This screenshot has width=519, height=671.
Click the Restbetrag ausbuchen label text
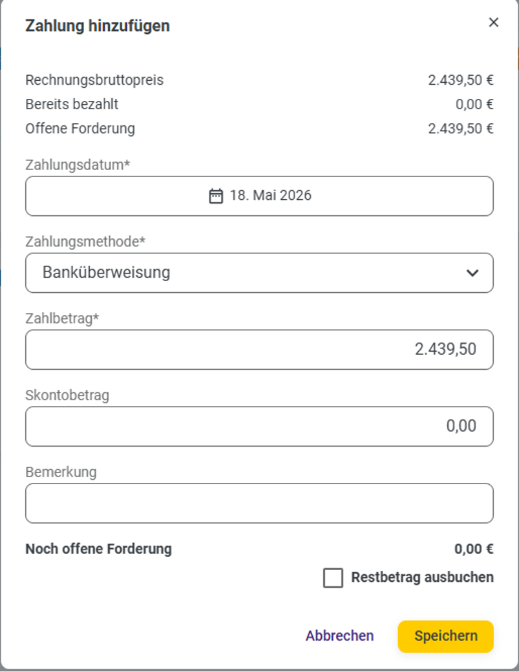pos(422,577)
